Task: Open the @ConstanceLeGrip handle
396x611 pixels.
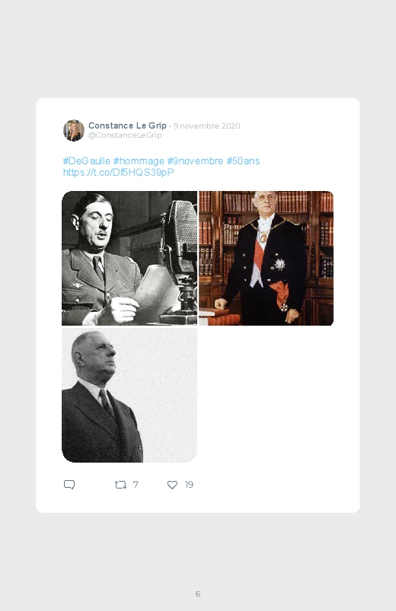Action: pyautogui.click(x=125, y=135)
